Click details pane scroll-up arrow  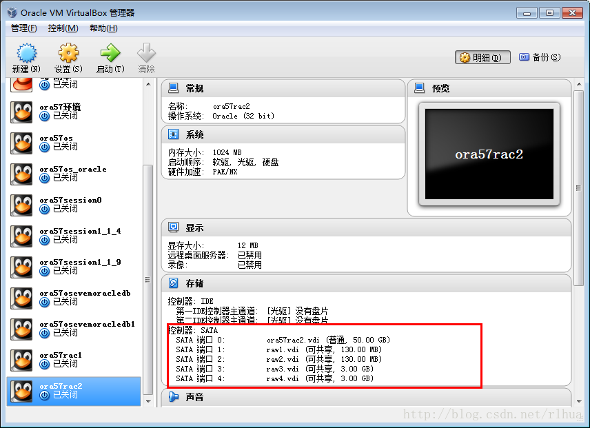[x=579, y=84]
